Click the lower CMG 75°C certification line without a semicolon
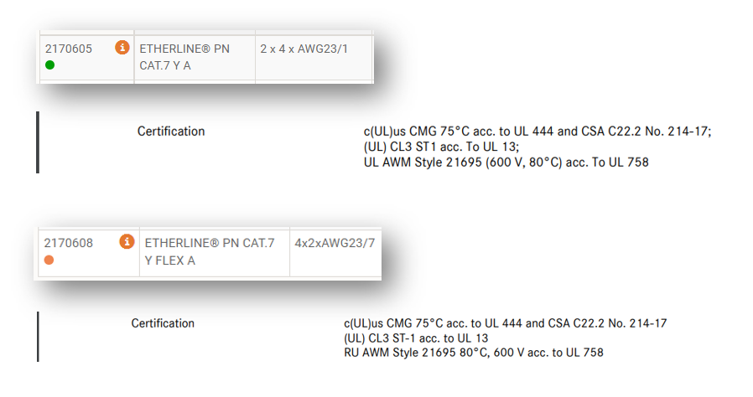The width and height of the screenshot is (753, 397). [x=505, y=323]
